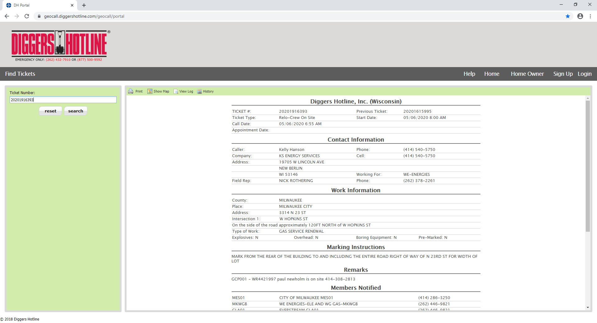
Task: Click the Print icon in ticket toolbar
Action: 131,91
